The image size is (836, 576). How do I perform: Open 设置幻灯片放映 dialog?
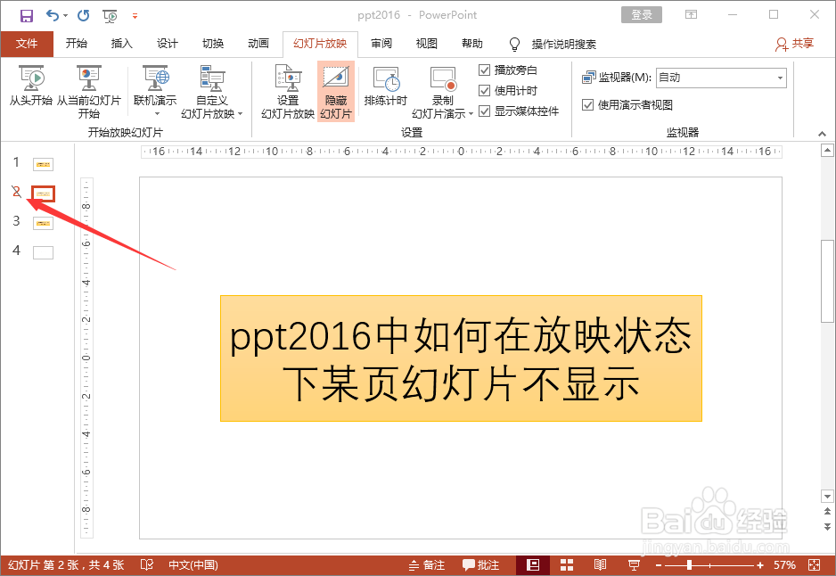coord(288,92)
